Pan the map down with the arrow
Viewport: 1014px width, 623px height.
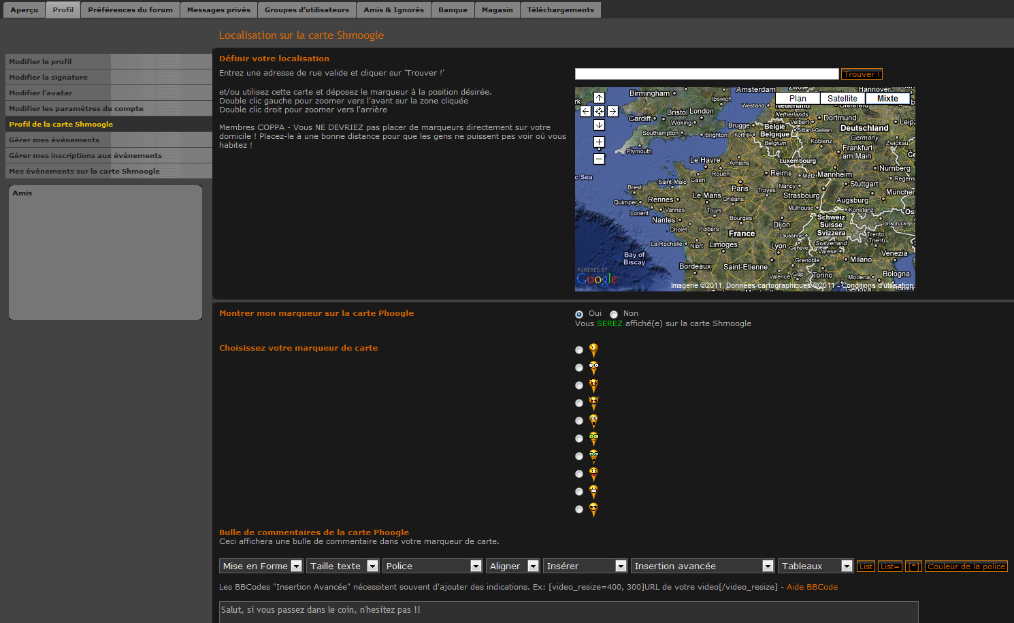tap(599, 125)
